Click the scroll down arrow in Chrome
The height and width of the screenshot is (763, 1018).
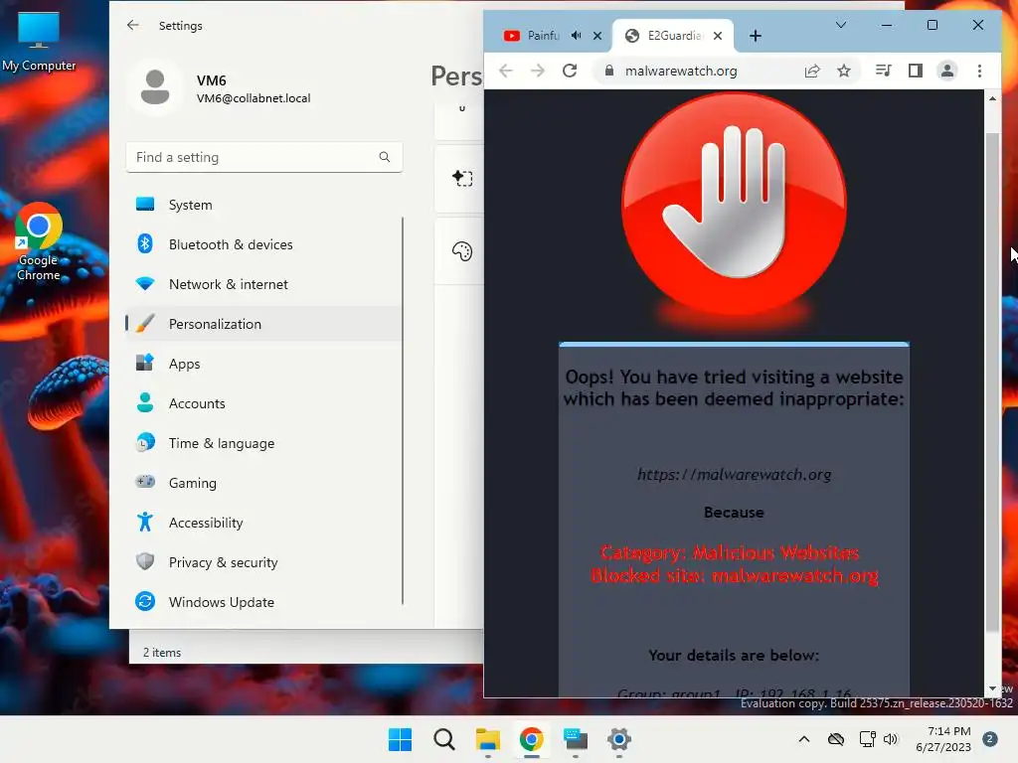(992, 689)
